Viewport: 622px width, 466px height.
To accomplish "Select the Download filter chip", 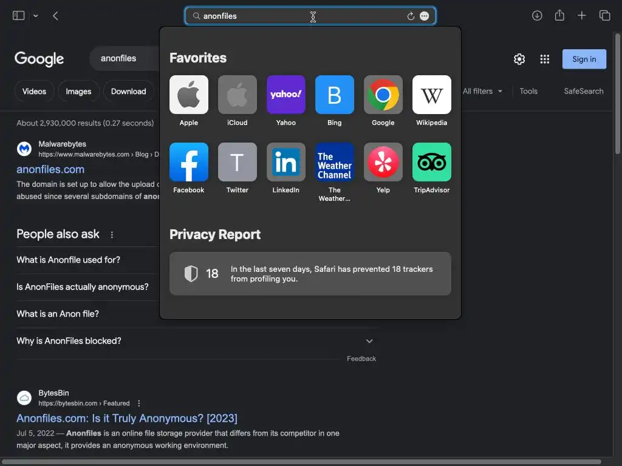I will [x=129, y=91].
